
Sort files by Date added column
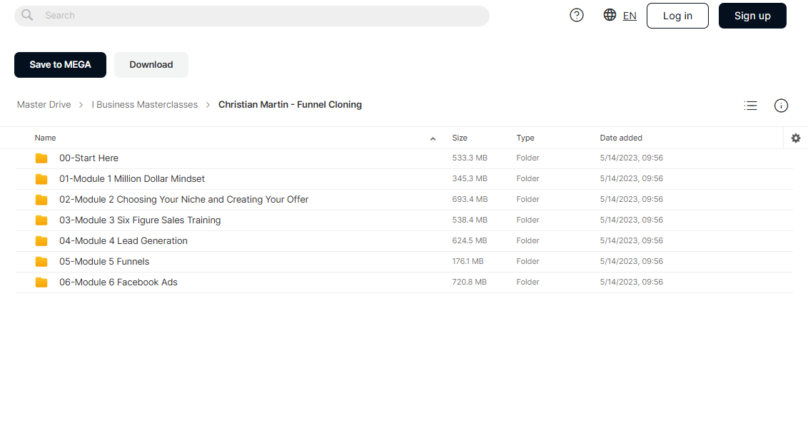621,138
